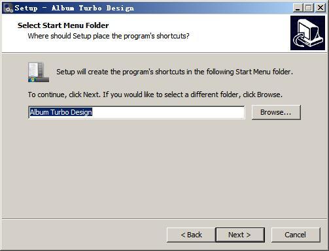329x251 pixels.
Task: Go back to the previous setup page
Action: tap(191, 235)
